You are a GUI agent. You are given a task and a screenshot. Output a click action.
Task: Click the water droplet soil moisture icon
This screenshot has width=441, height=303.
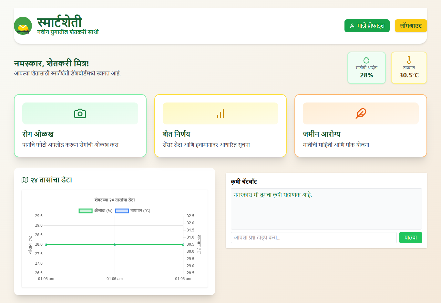click(x=367, y=60)
